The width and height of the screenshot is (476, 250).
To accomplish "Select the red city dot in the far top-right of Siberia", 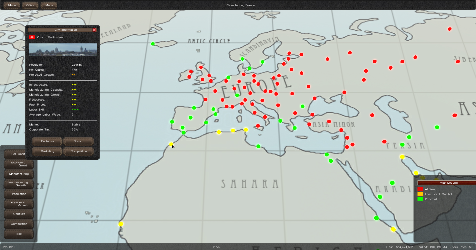I will 449,29.
